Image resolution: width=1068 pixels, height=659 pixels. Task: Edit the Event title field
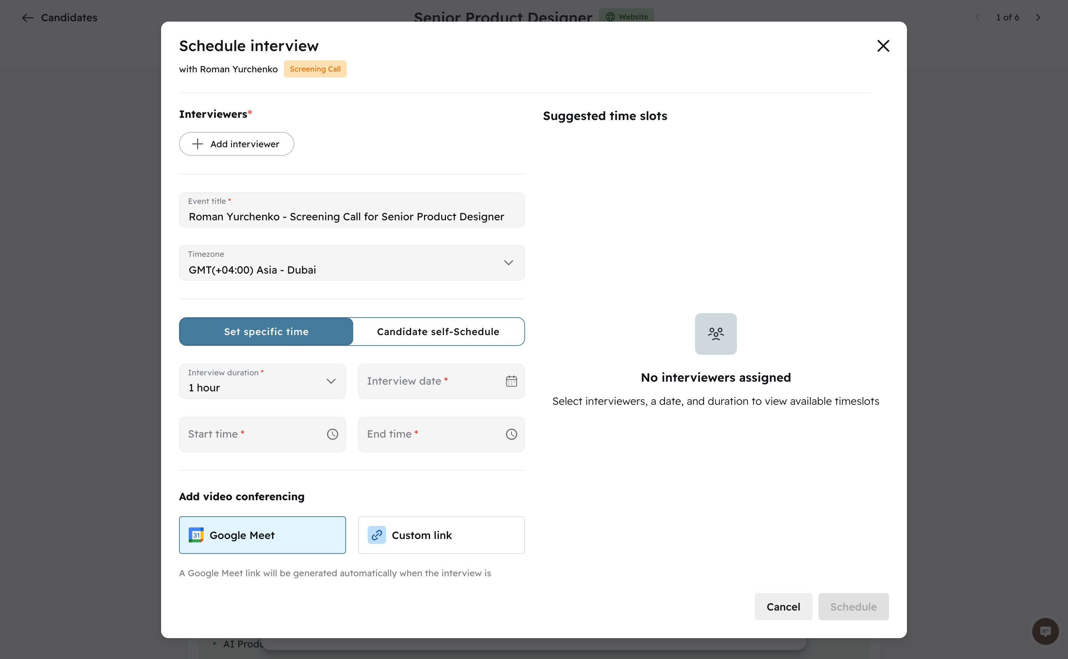click(352, 210)
